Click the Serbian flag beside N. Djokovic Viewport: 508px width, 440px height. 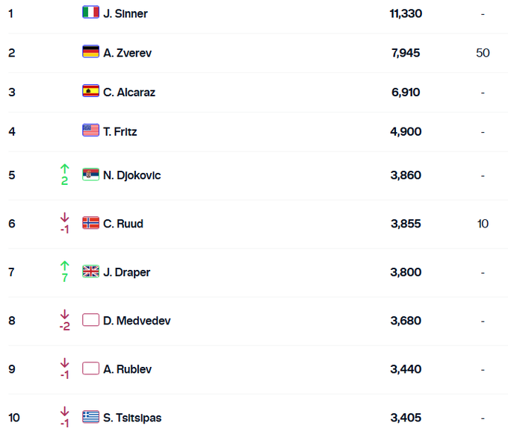[x=90, y=175]
